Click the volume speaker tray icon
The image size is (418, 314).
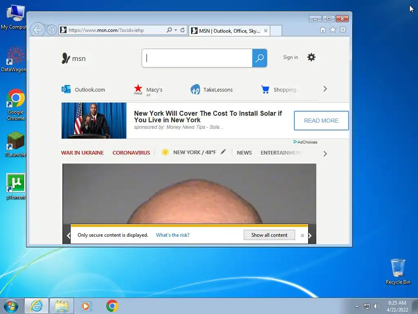click(377, 306)
